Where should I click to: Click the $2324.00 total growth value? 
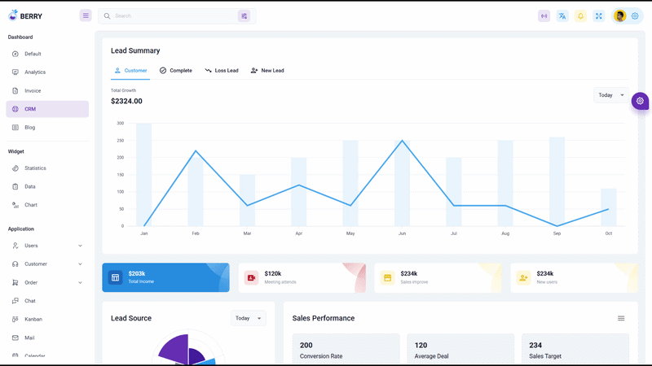tap(126, 101)
